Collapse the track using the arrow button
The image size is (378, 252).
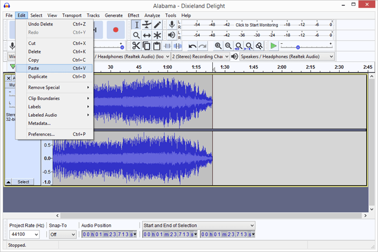coord(8,182)
